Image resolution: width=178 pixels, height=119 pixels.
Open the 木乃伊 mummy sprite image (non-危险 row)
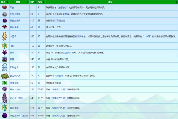pos(5,36)
